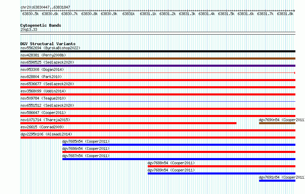
Task: Select the red dgv7688n54 variant bar
Action: (221, 166)
